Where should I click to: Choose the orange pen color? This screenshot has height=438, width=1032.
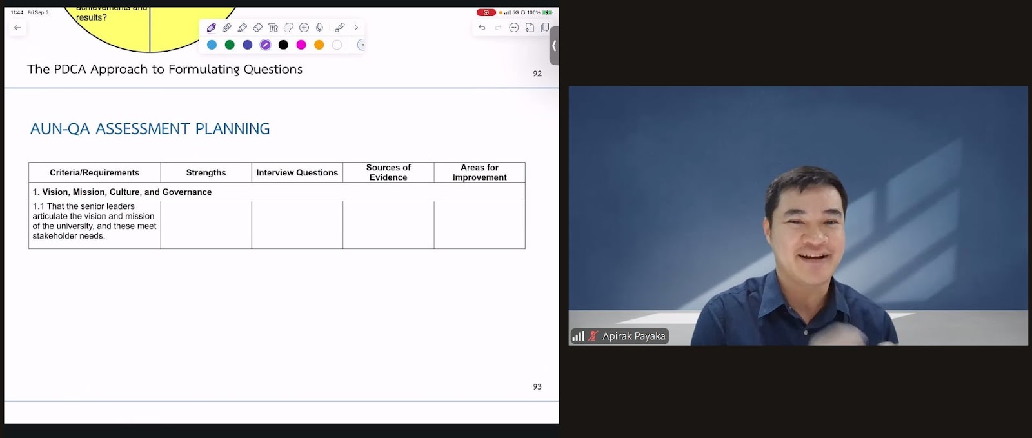point(319,45)
